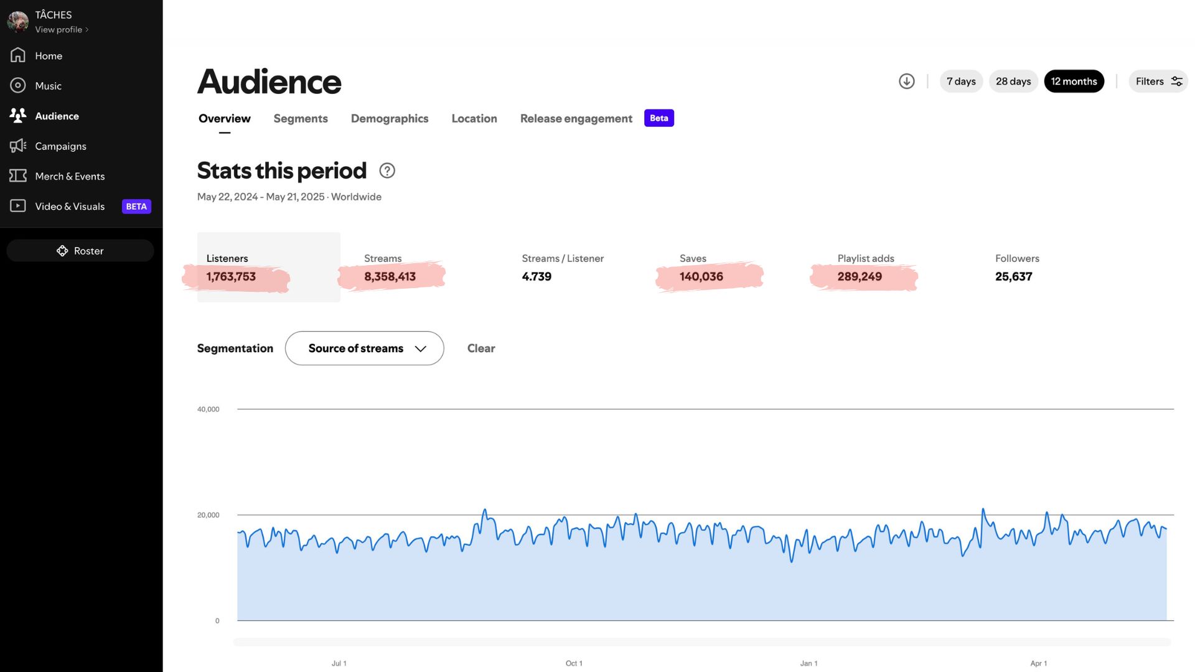Select Audience label in the sidebar
This screenshot has height=672, width=1195.
(x=57, y=116)
